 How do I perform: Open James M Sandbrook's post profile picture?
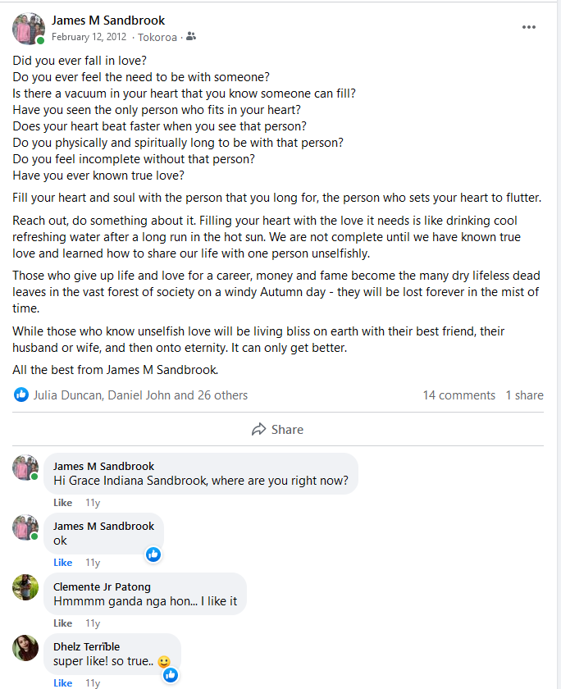pos(28,28)
